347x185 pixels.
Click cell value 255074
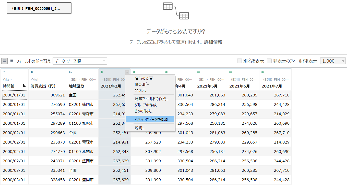[57, 114]
